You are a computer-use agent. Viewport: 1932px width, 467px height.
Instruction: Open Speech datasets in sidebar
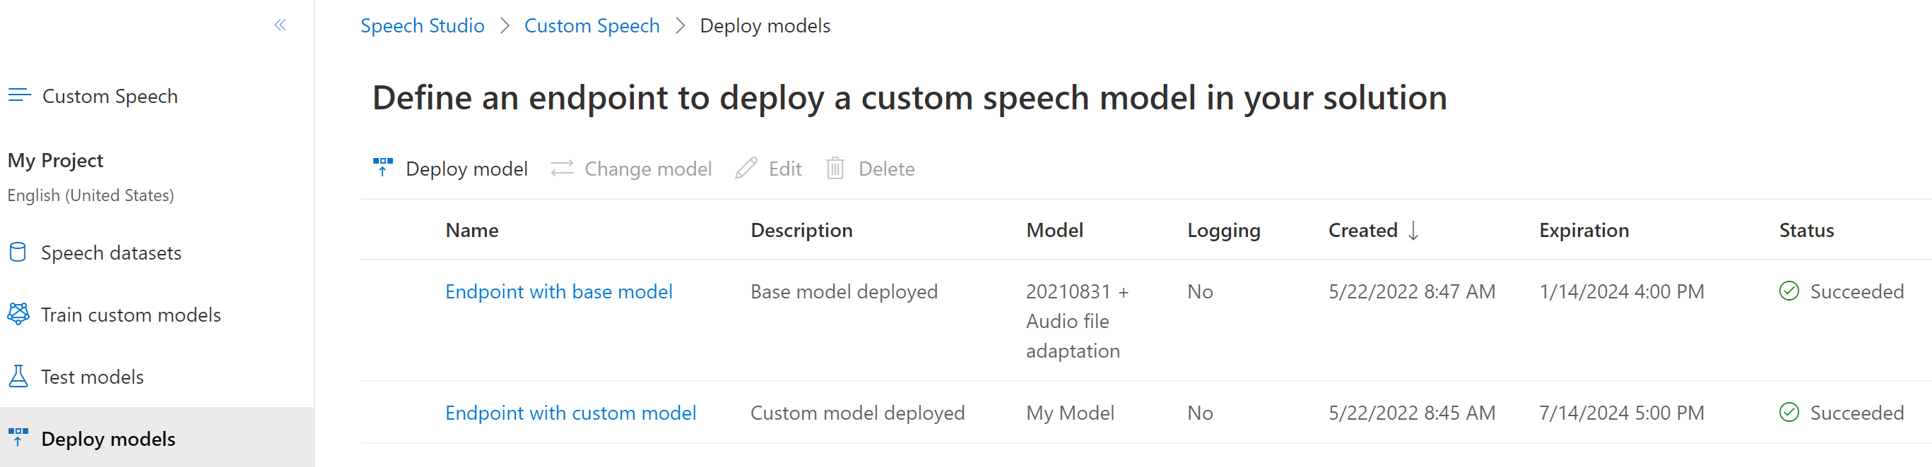[111, 253]
